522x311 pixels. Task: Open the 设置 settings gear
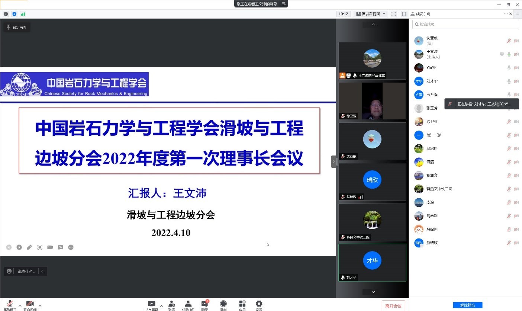259,305
